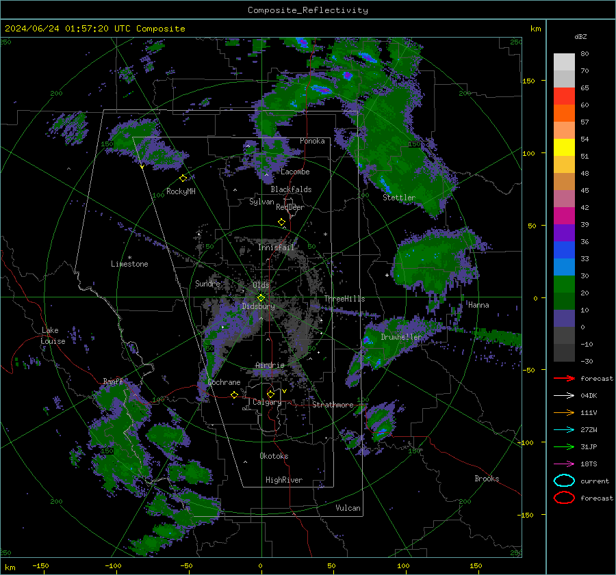
Task: Select the yellow diamond marker below Cochrane
Action: coord(234,395)
